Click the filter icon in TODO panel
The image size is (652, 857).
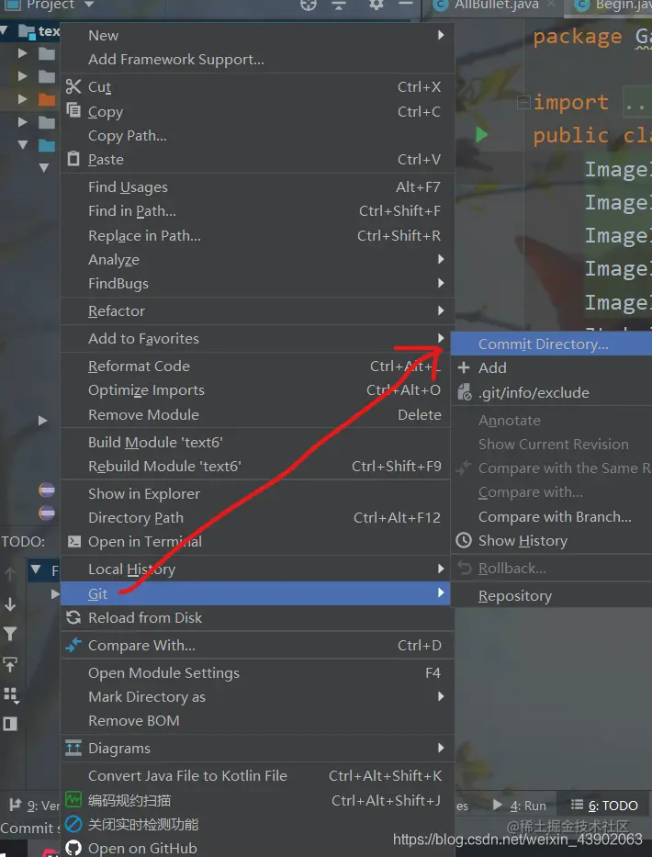pyautogui.click(x=10, y=634)
